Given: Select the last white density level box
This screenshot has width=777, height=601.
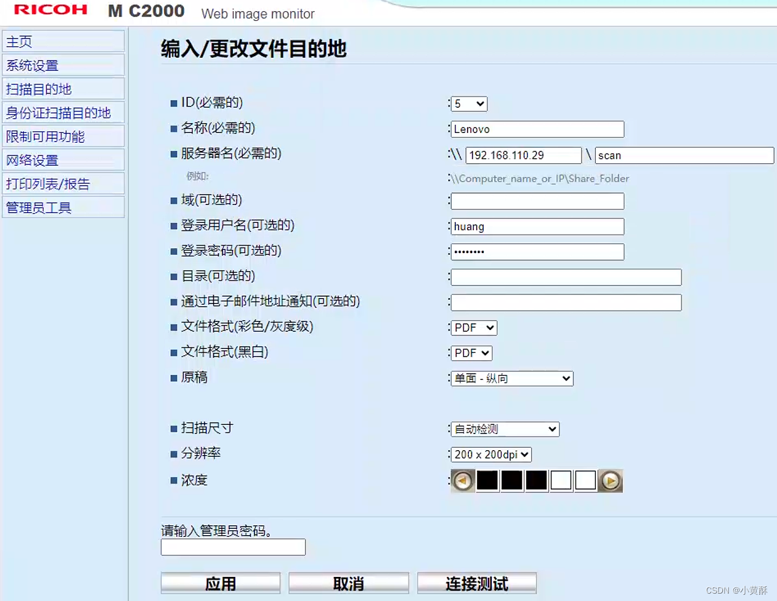Looking at the screenshot, I should [585, 480].
